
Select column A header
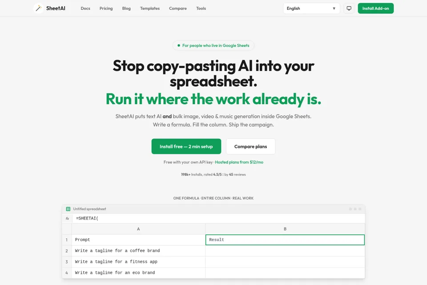click(138, 229)
